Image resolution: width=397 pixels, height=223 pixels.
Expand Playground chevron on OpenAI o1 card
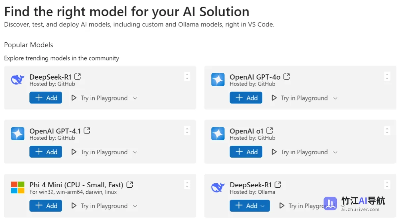click(335, 152)
